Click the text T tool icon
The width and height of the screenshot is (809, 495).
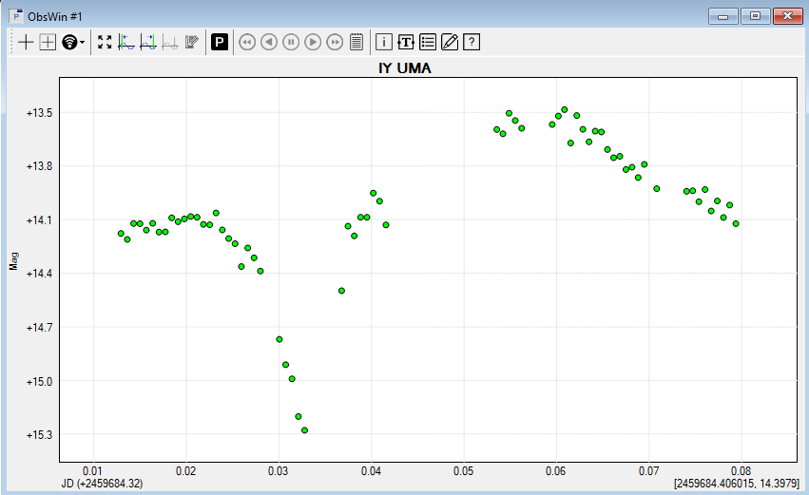point(406,42)
